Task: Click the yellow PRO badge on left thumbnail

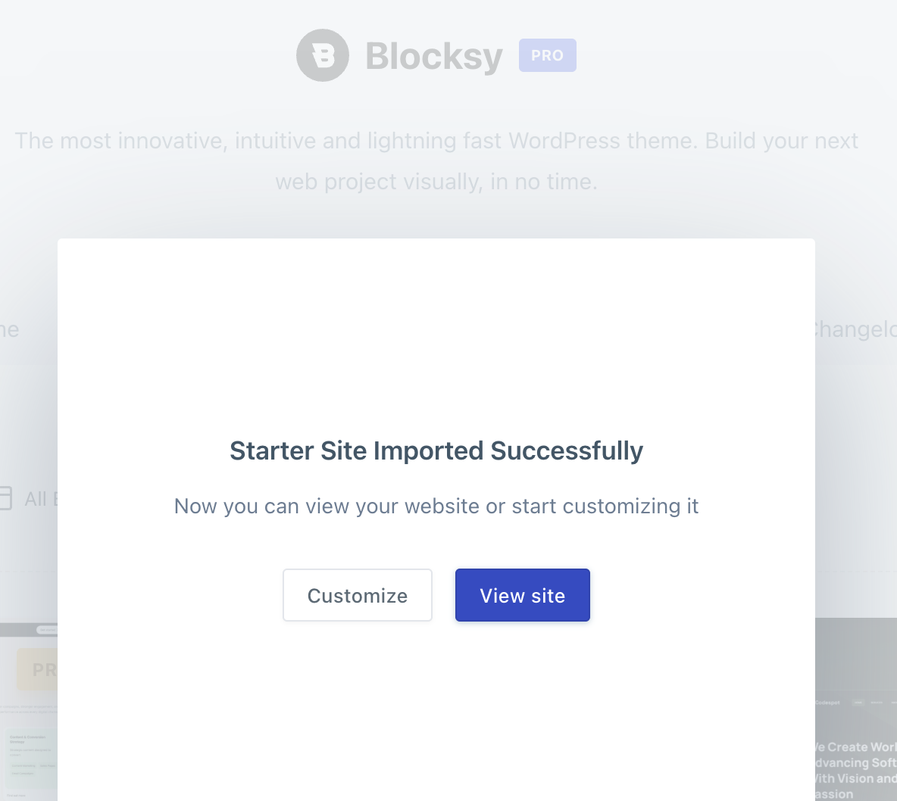Action: (37, 669)
